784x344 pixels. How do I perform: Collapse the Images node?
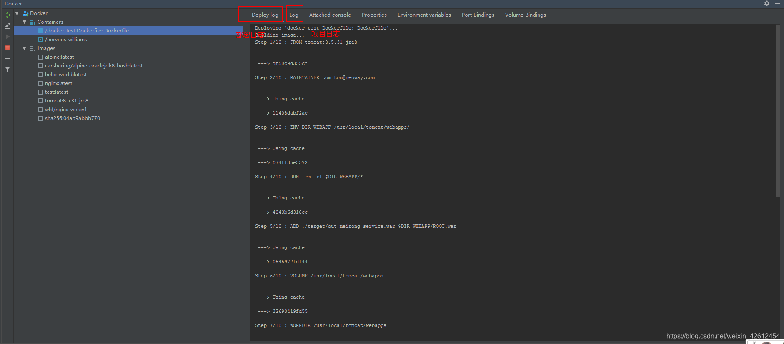(25, 48)
